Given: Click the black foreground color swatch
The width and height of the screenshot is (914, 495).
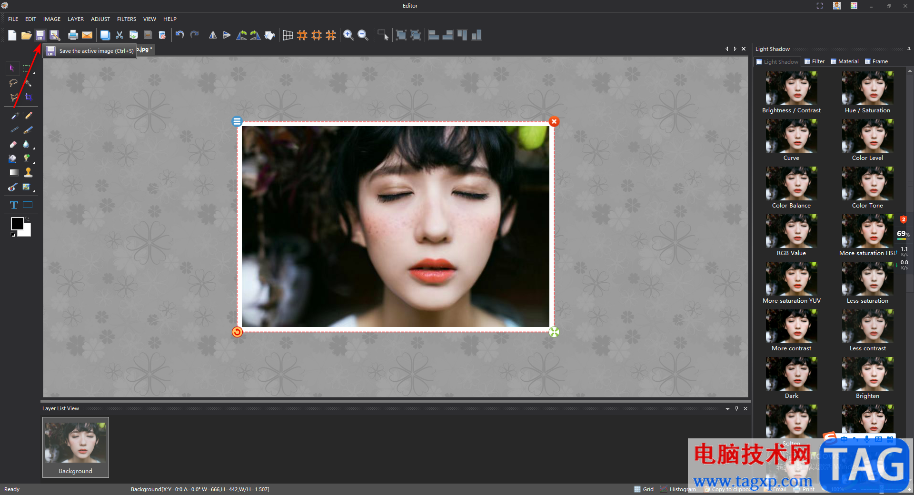Looking at the screenshot, I should coord(18,224).
